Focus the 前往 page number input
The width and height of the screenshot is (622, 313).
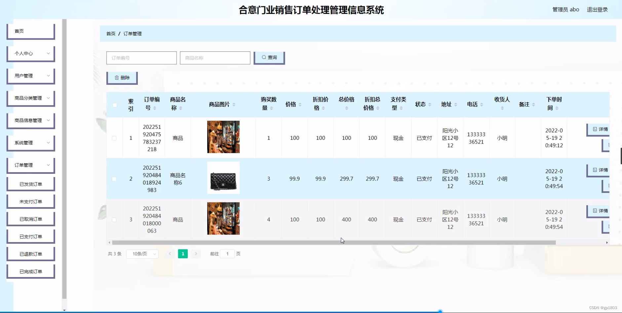pos(227,254)
